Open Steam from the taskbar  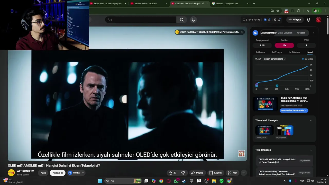[x=184, y=181]
